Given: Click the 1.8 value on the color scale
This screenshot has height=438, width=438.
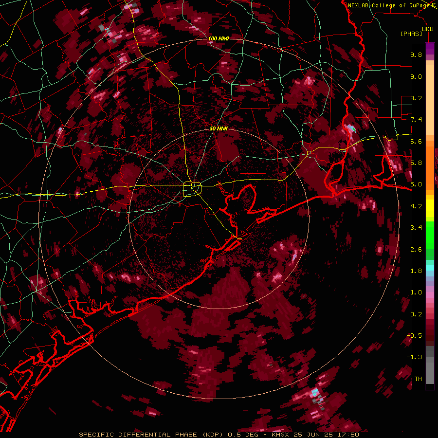Looking at the screenshot, I should [416, 271].
